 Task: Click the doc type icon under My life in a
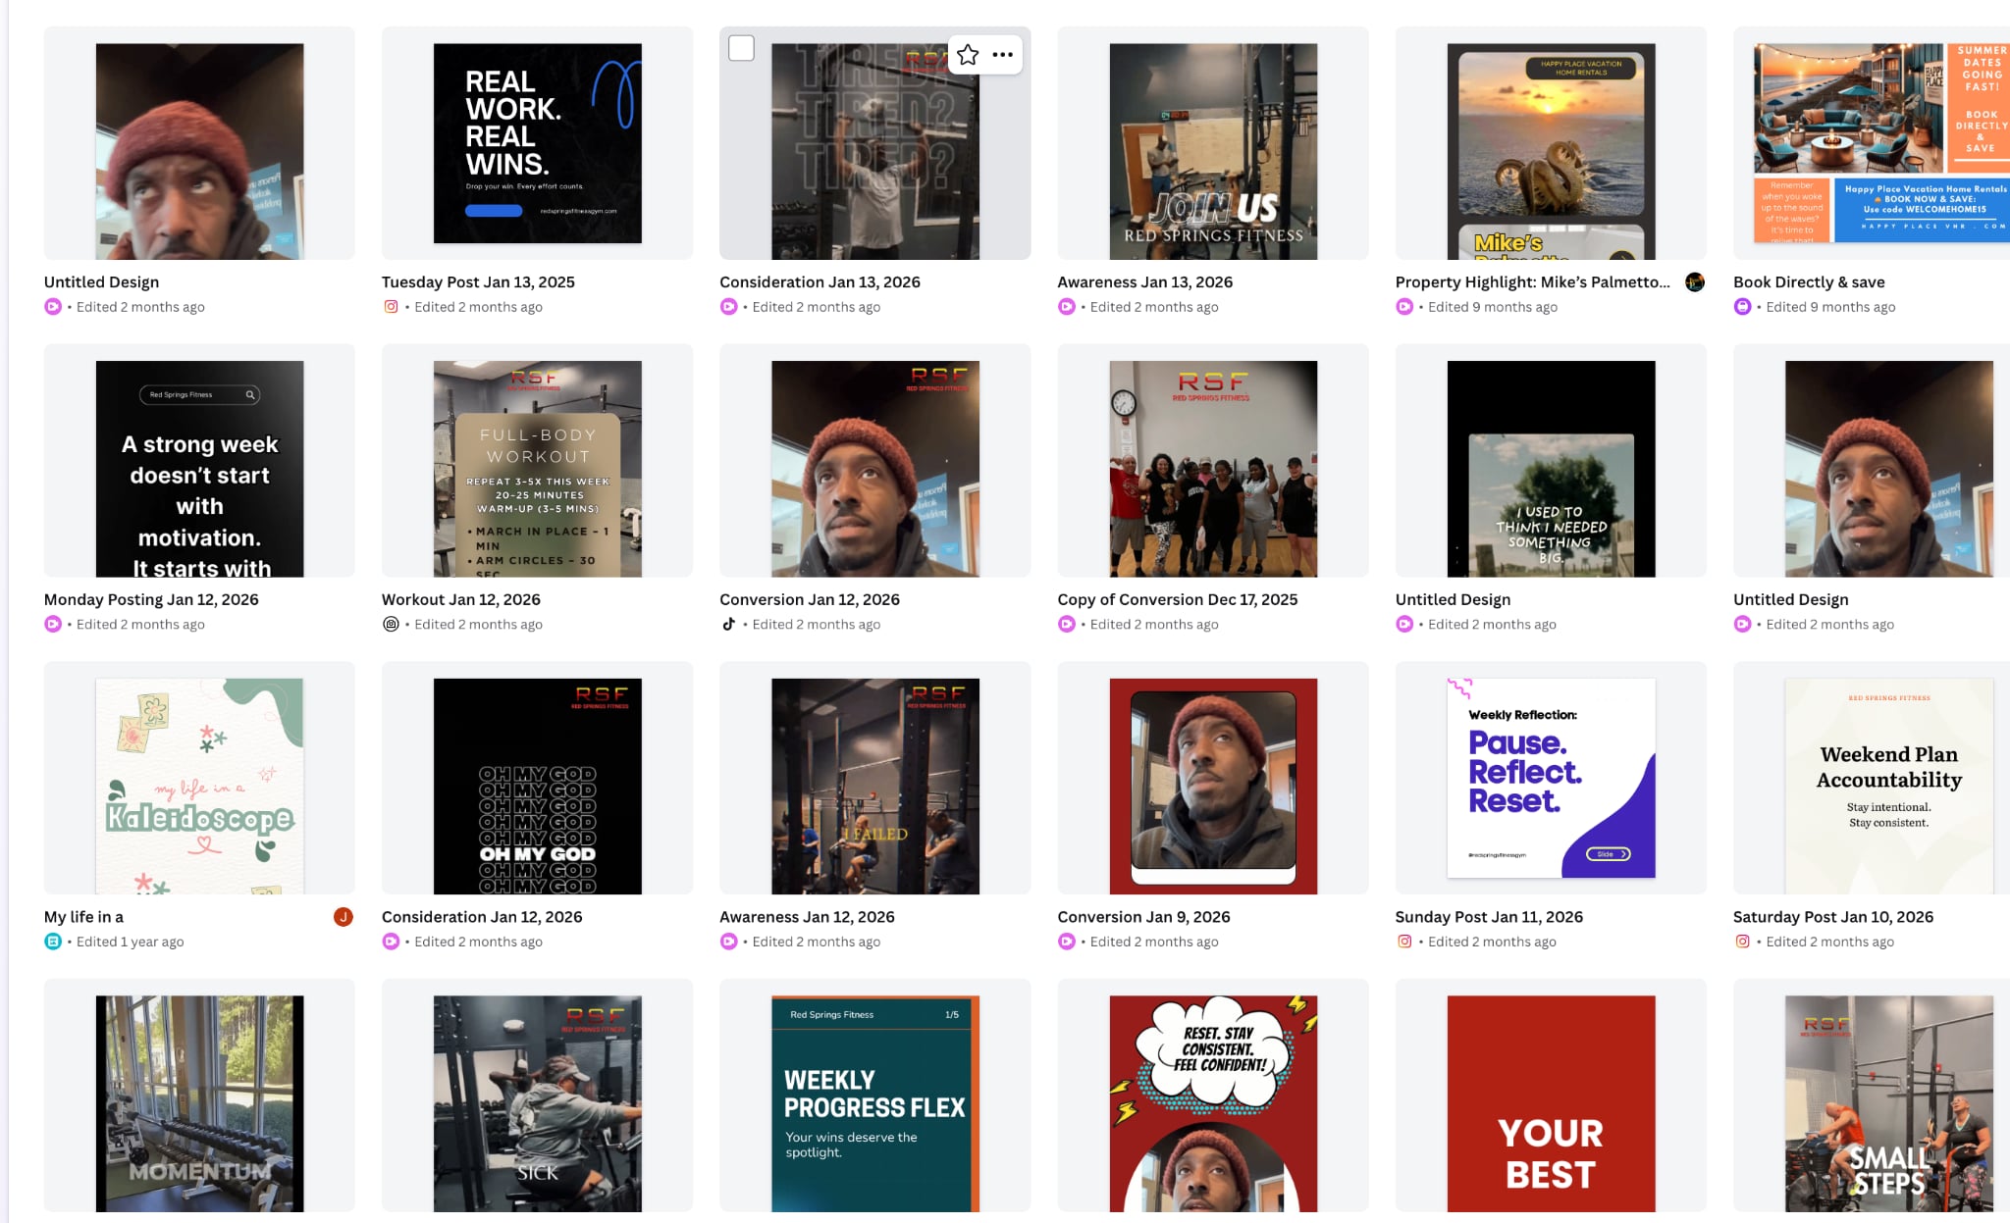click(x=53, y=942)
